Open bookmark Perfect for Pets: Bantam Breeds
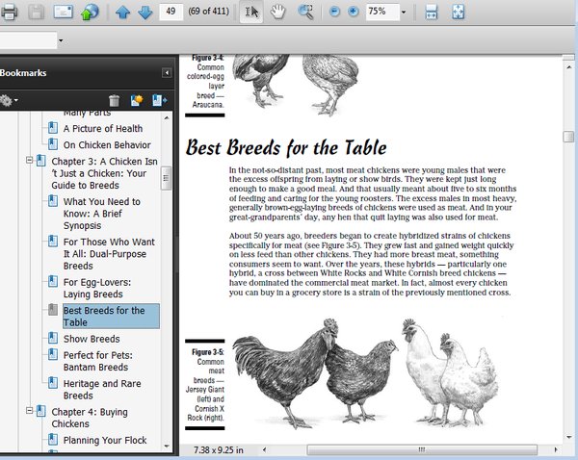The image size is (578, 460). click(97, 361)
